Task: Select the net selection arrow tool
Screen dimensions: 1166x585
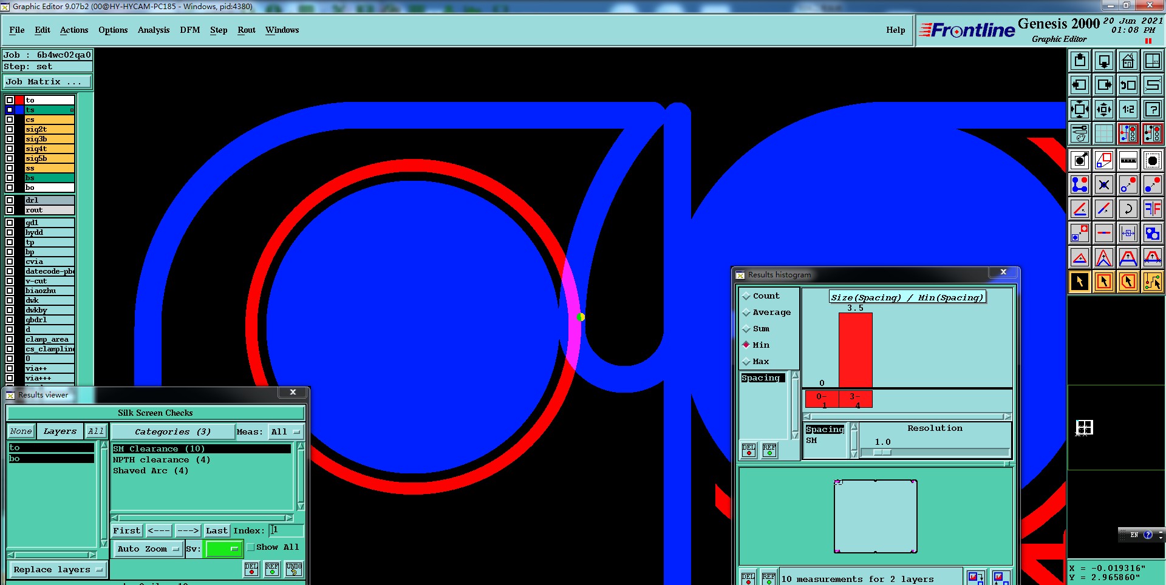Action: pyautogui.click(x=1153, y=282)
